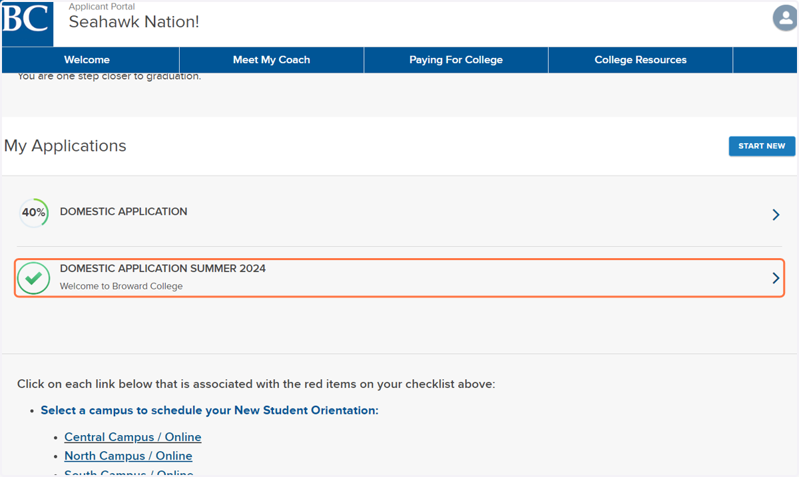Expand the Domestic Application Summer 2024 chevron
The width and height of the screenshot is (799, 477).
(776, 278)
